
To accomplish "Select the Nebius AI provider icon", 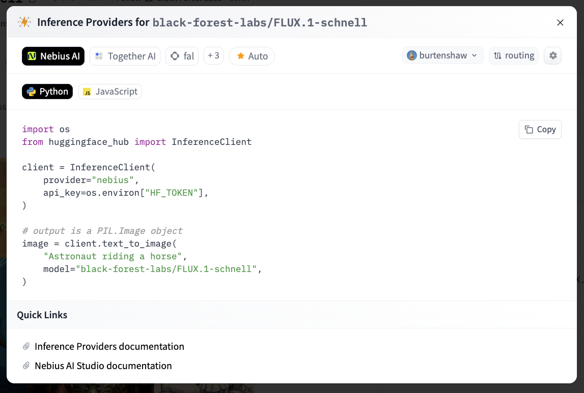I will click(x=32, y=56).
